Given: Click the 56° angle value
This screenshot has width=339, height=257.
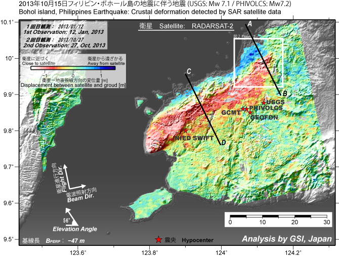Looking at the screenshot, I should 66,220.
